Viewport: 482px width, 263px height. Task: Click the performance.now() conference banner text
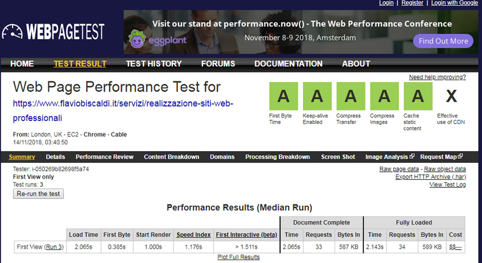click(302, 24)
